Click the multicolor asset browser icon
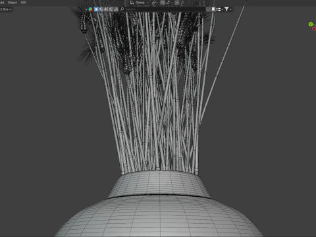This screenshot has width=316, height=237. click(x=90, y=9)
